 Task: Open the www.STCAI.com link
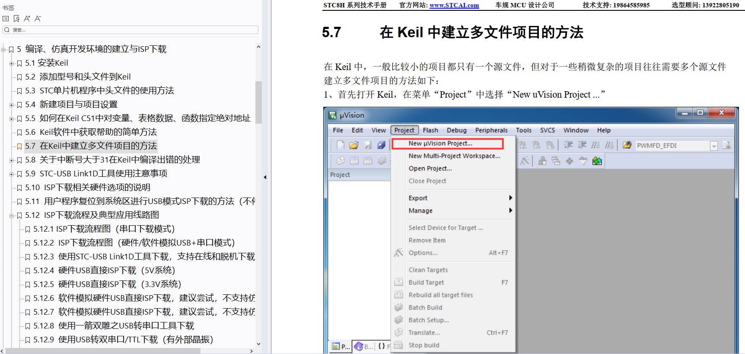pyautogui.click(x=454, y=5)
